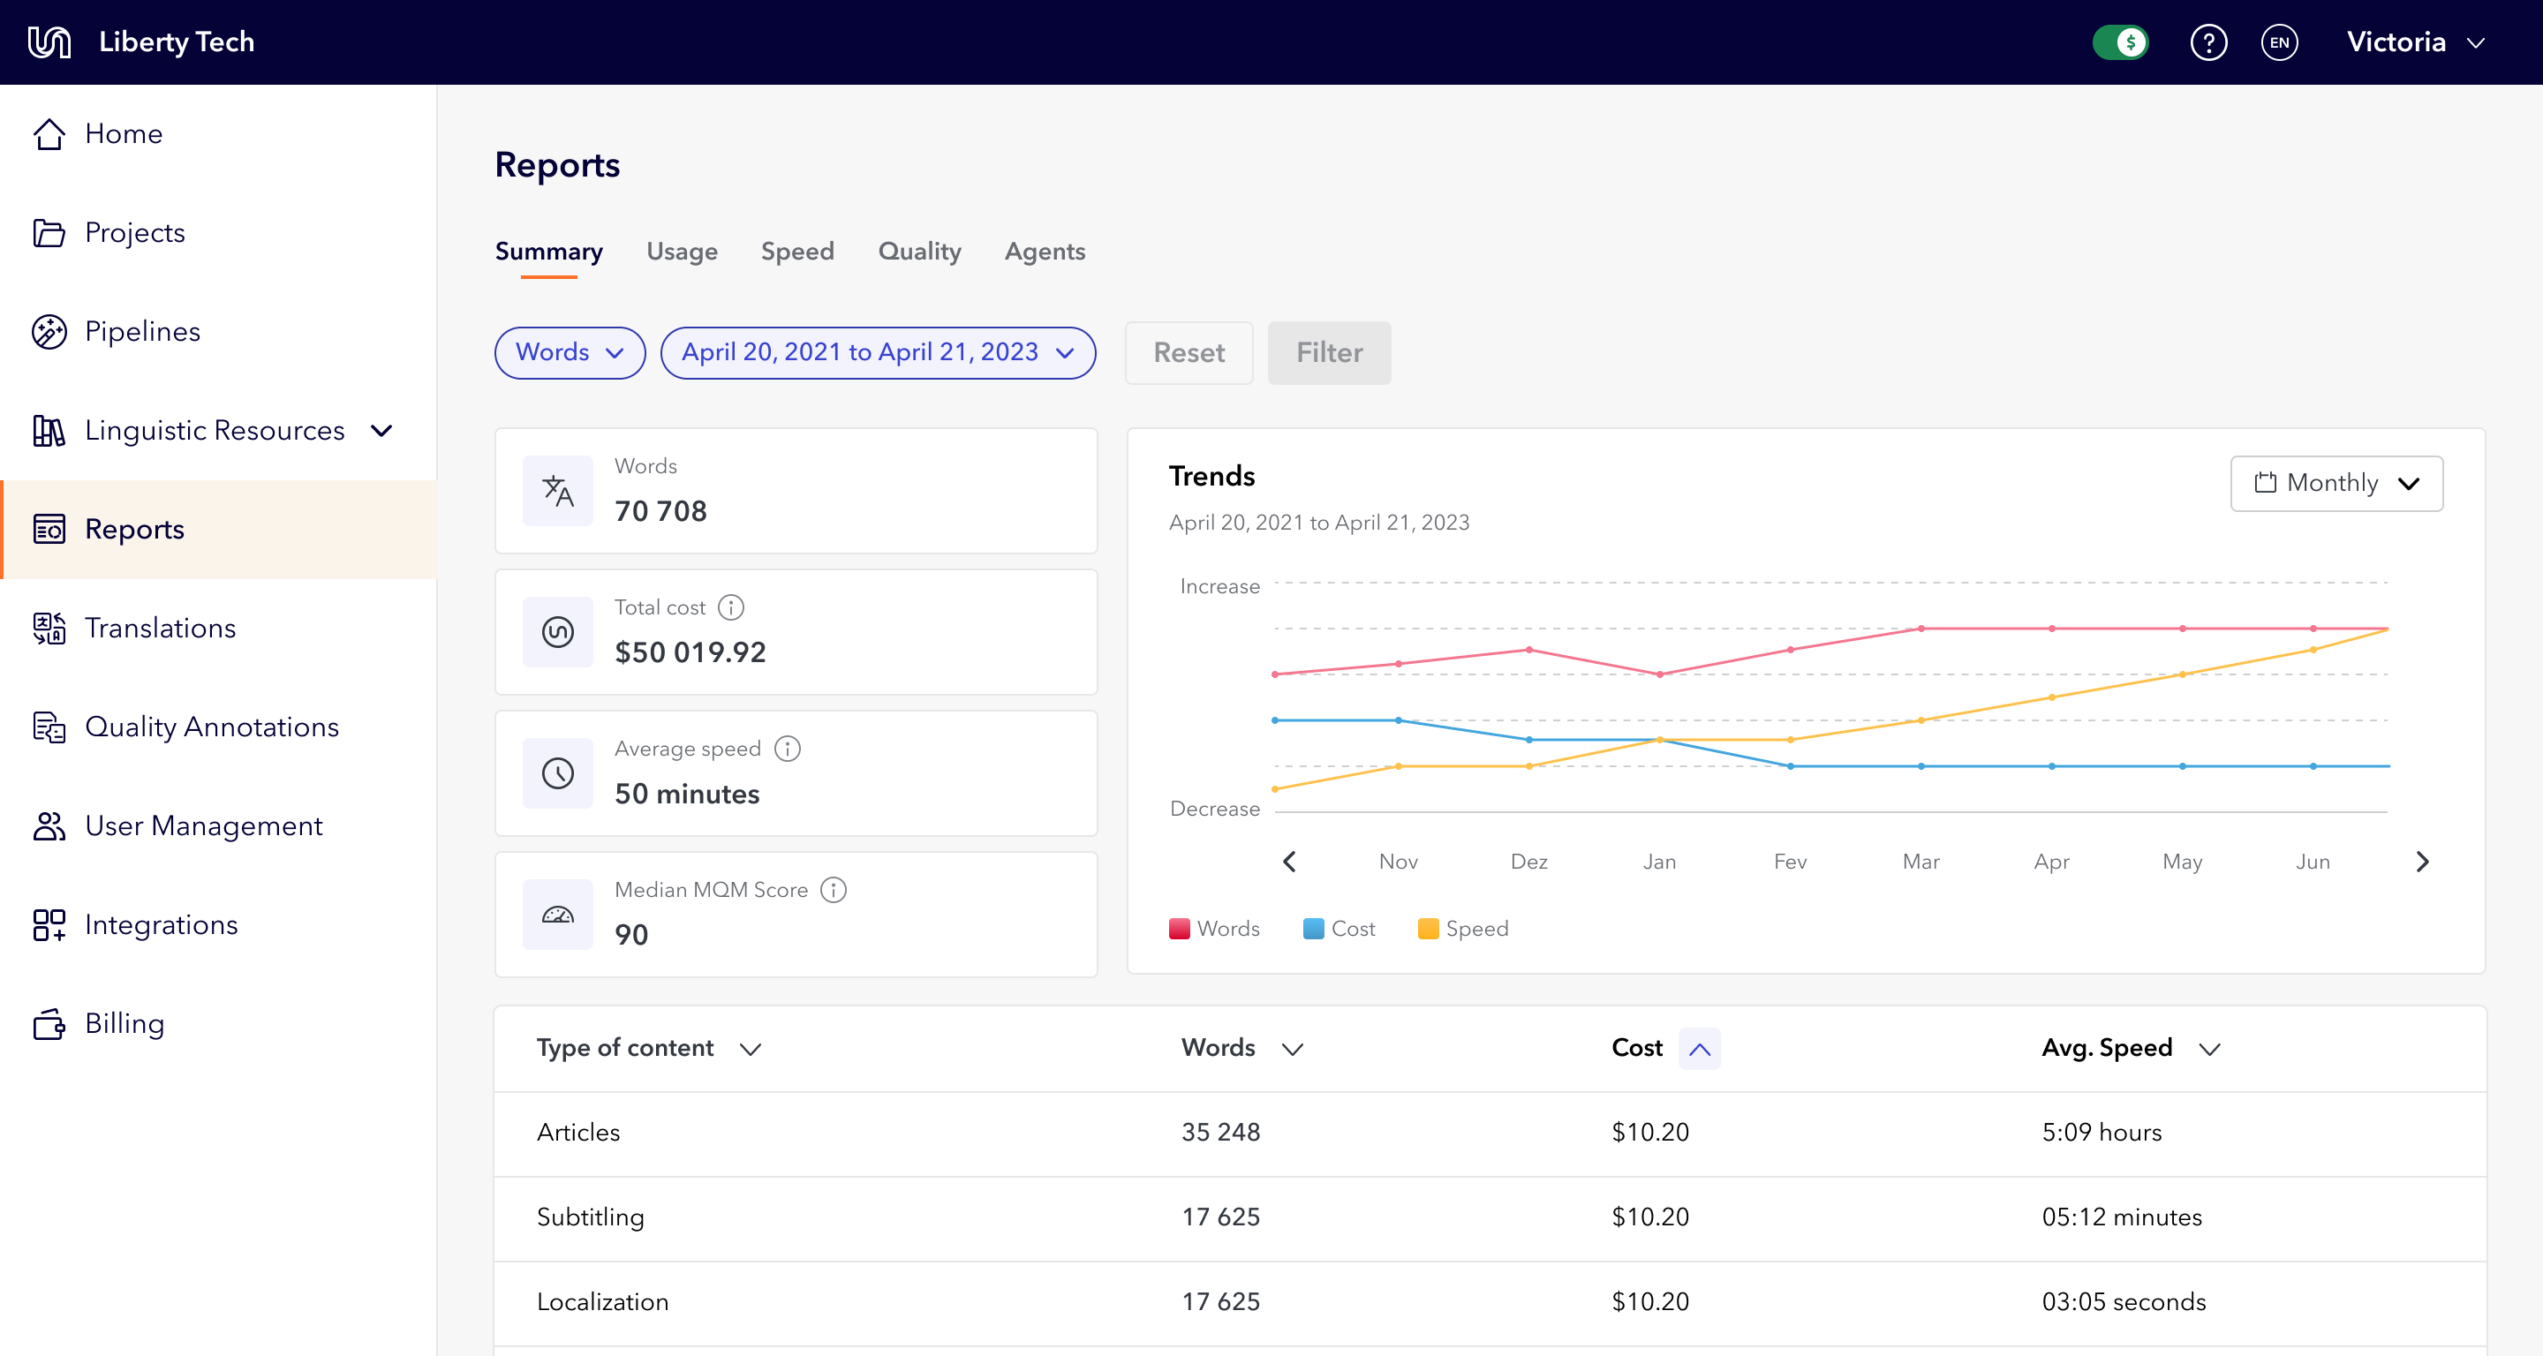This screenshot has height=1356, width=2543.
Task: Toggle the Cost column sort arrow
Action: pyautogui.click(x=1699, y=1048)
